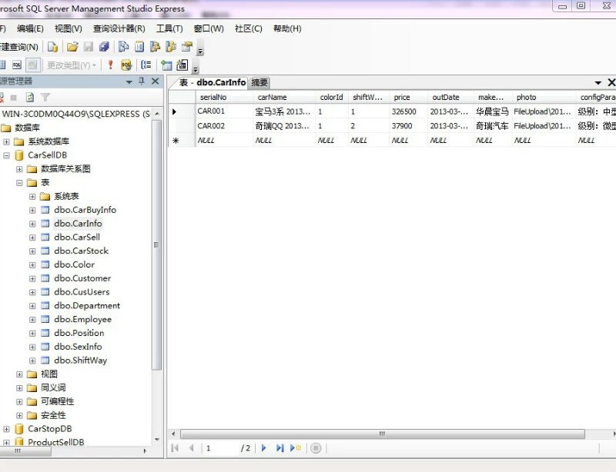This screenshot has height=472, width=616.
Task: Open the Registered Servers toolbar icon
Action: click(124, 47)
